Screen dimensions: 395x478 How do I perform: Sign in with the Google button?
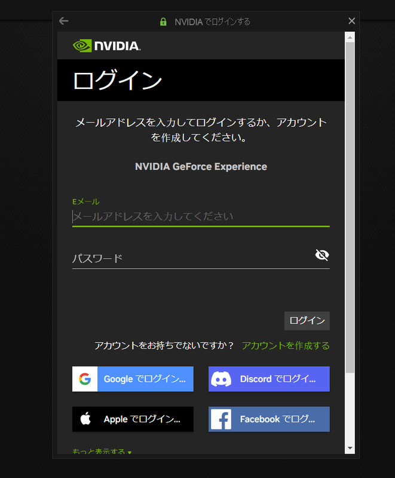tap(133, 379)
